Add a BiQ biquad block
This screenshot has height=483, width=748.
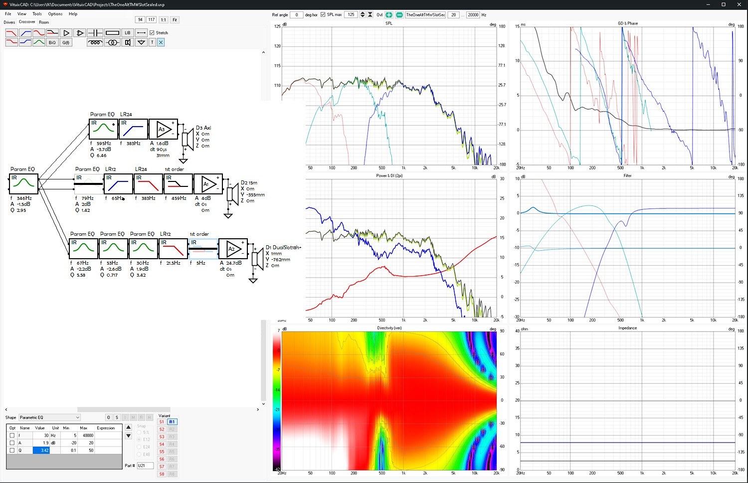coord(52,42)
